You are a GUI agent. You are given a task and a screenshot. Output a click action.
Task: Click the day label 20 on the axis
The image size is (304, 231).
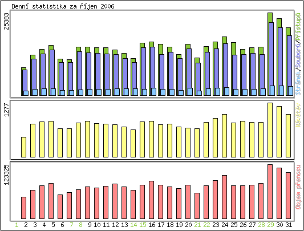pyautogui.click(x=188, y=225)
